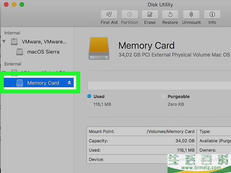The width and height of the screenshot is (231, 173).
Task: Click the Restore toolbar button
Action: click(170, 15)
